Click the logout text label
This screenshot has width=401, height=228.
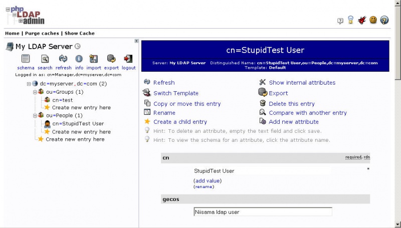(129, 68)
